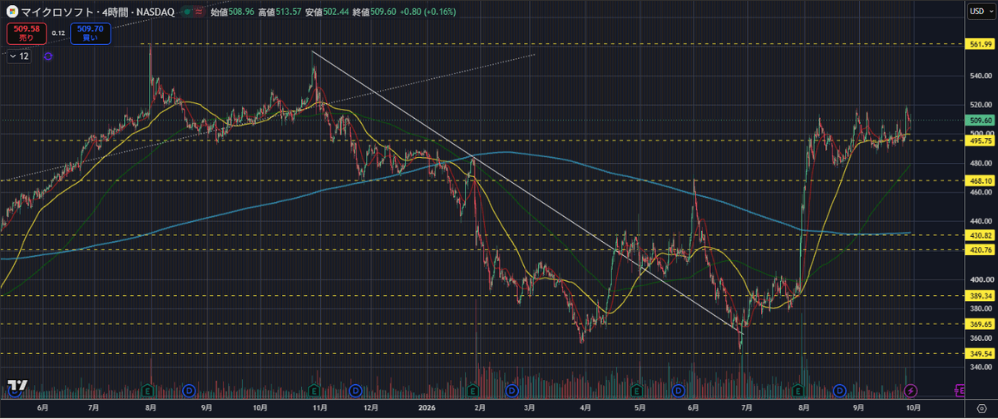Select the 420.76 horizontal line price label
This screenshot has height=419, width=998.
coord(978,249)
